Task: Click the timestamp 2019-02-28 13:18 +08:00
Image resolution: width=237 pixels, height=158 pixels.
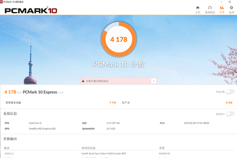Action: click(x=197, y=123)
